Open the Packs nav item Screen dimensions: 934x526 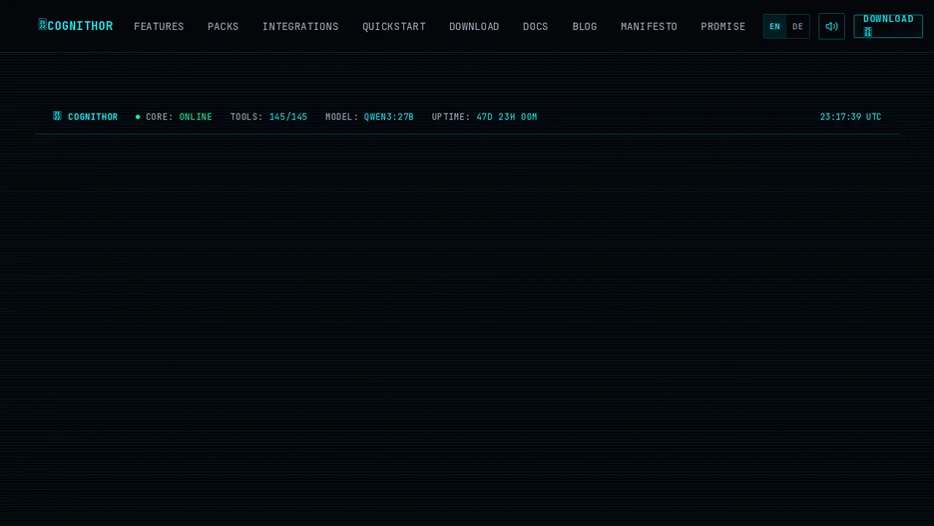223,26
